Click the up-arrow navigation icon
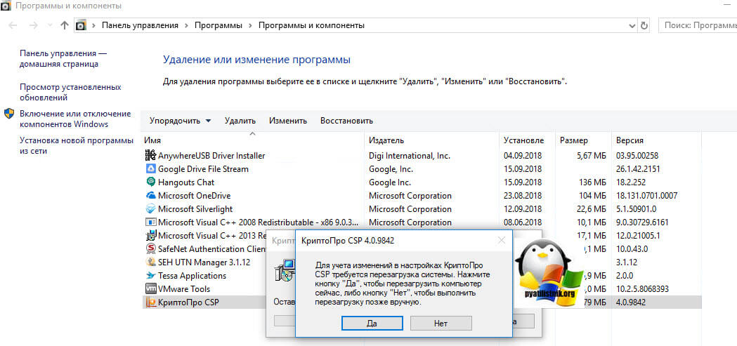Viewport: 737px width, 346px height. (x=65, y=25)
